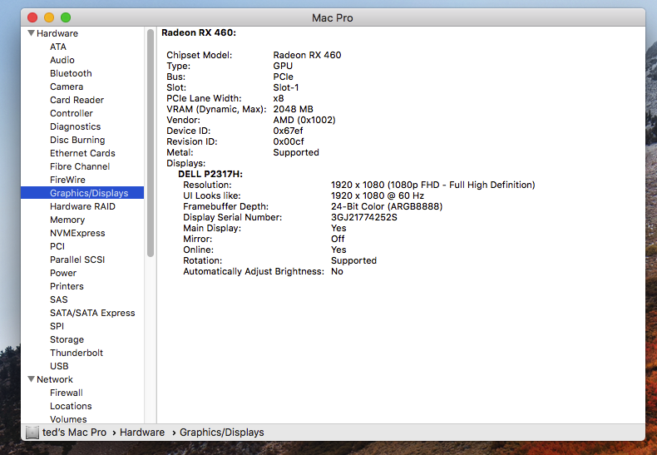Click the serial number 3GJ21774252S
This screenshot has height=455, width=657.
363,217
